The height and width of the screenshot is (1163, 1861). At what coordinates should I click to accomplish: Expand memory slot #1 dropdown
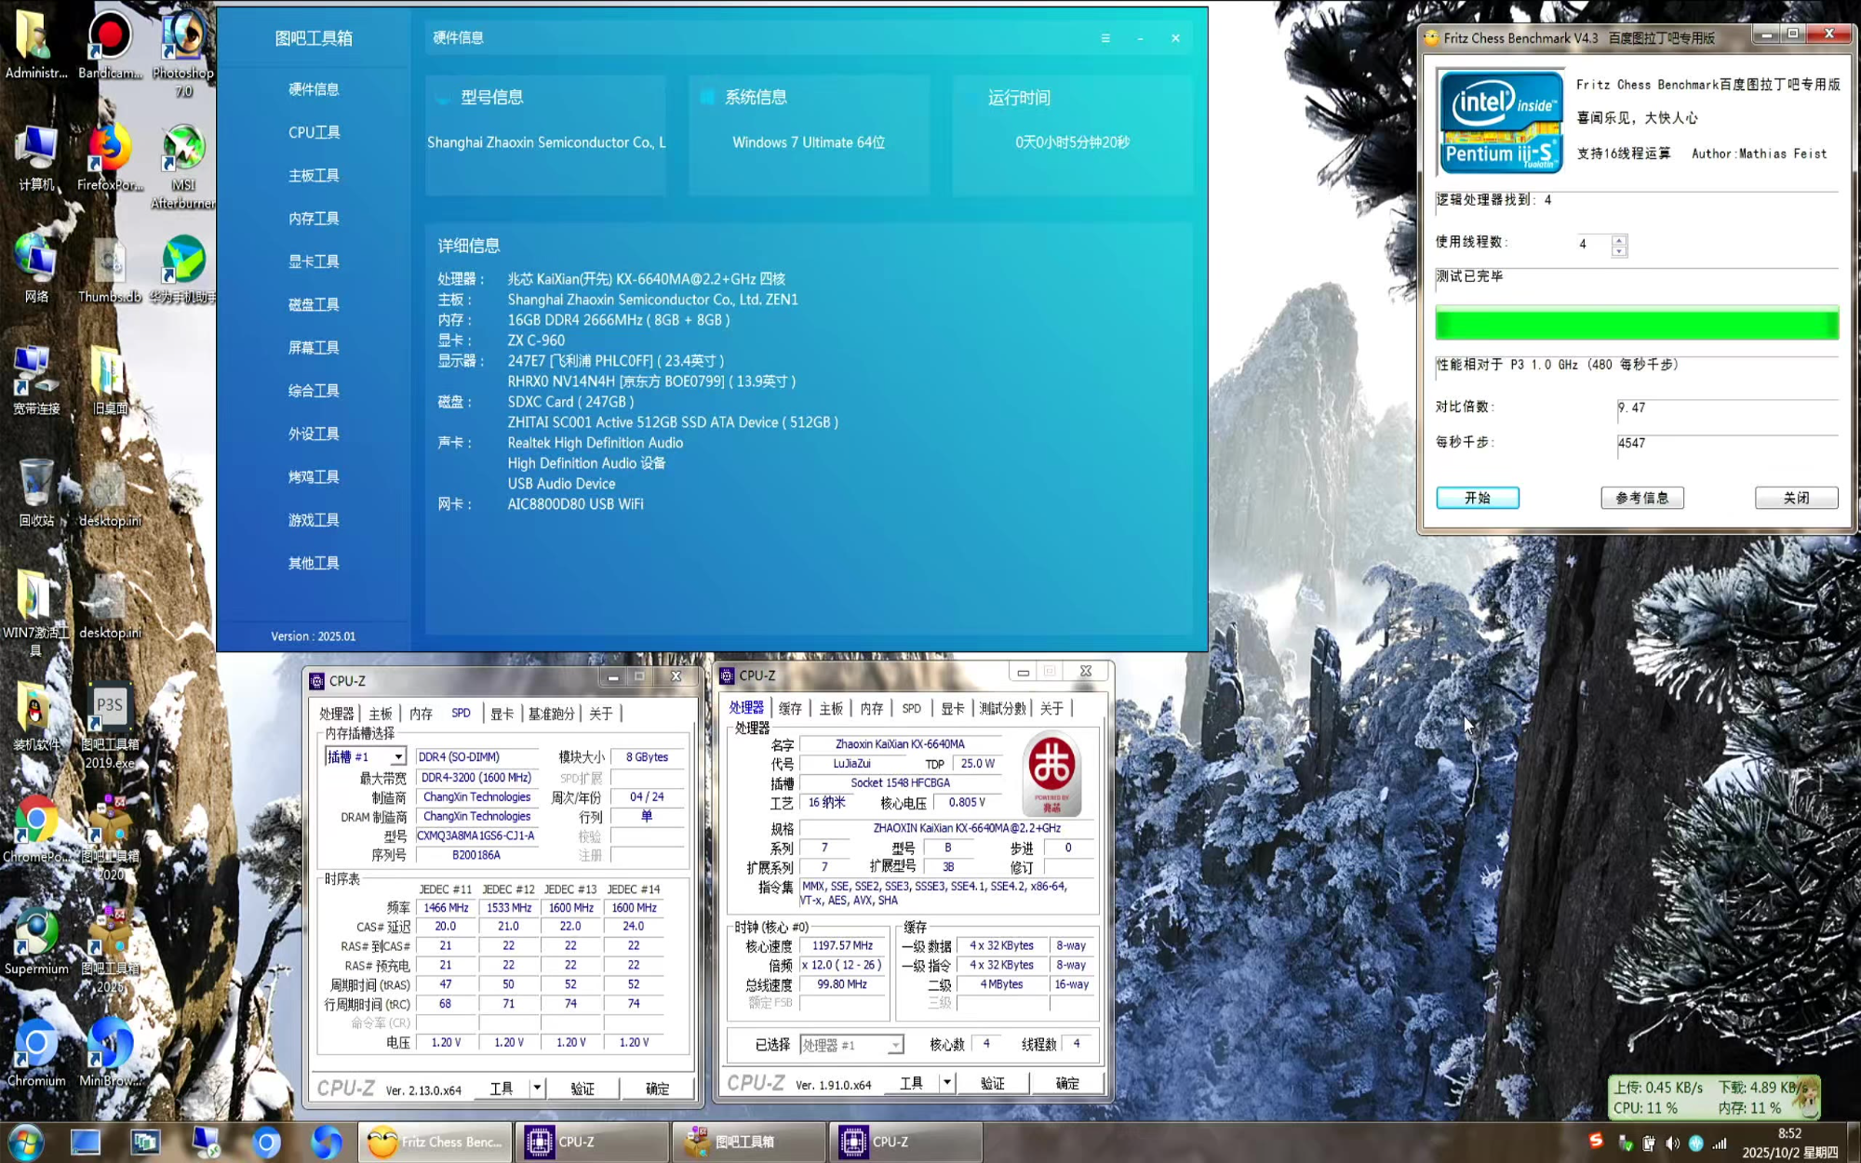point(398,757)
